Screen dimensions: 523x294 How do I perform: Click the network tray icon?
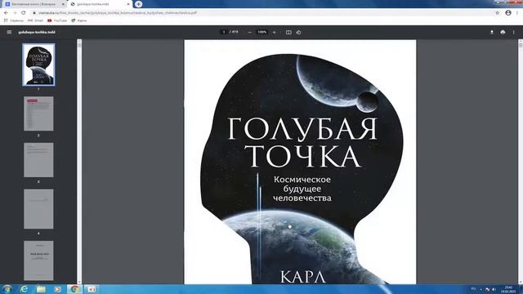coord(487,289)
